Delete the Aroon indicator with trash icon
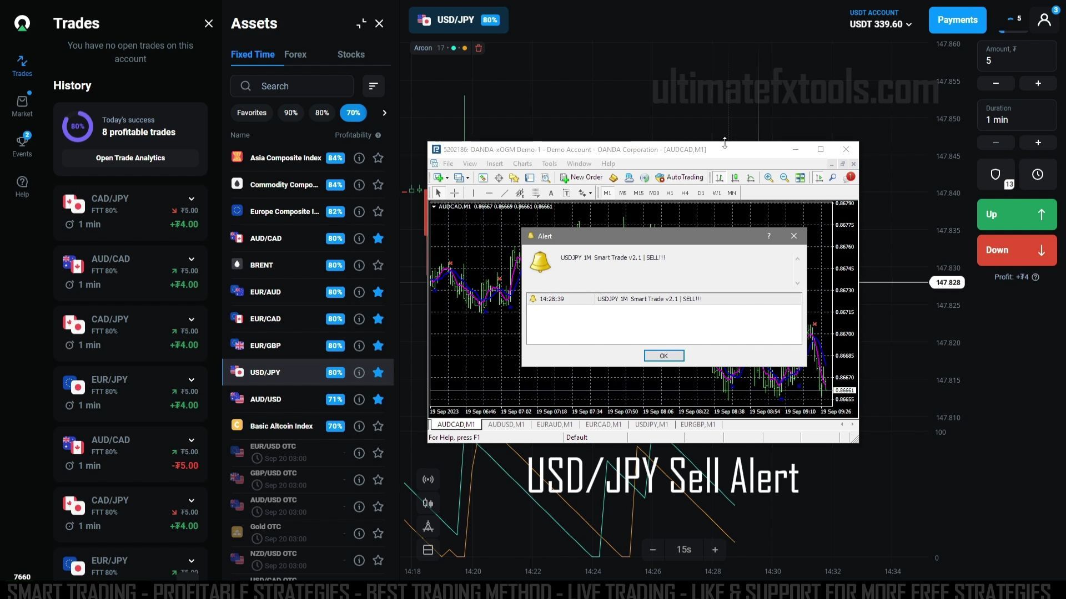1066x599 pixels. (x=479, y=48)
